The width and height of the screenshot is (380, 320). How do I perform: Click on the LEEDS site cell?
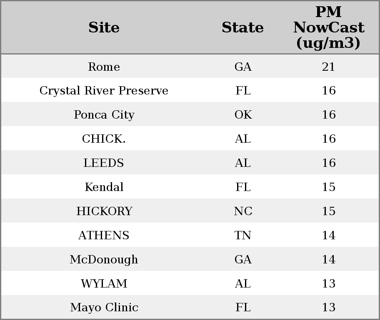[104, 163]
